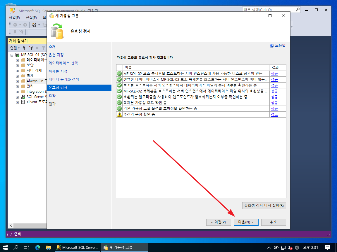Click the SSMS new project toolbar icon
This screenshot has height=252, width=337.
[34, 25]
